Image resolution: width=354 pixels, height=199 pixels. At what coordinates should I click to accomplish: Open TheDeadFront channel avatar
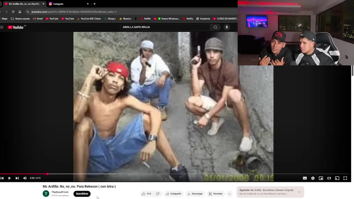point(46,194)
